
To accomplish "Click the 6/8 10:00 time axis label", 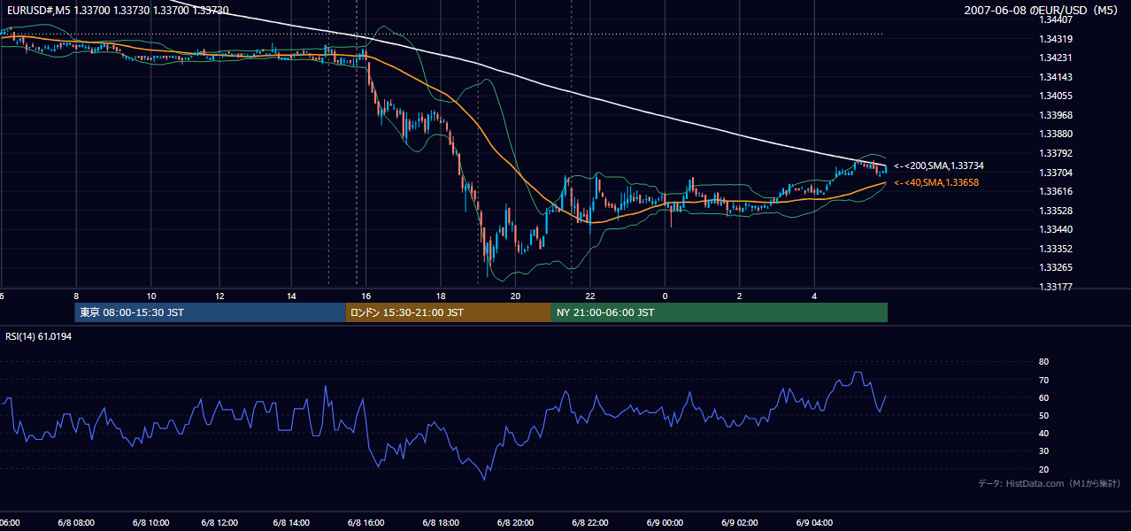I will point(150,522).
